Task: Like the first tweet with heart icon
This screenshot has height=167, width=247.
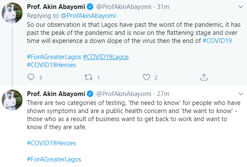Action: click(x=146, y=77)
